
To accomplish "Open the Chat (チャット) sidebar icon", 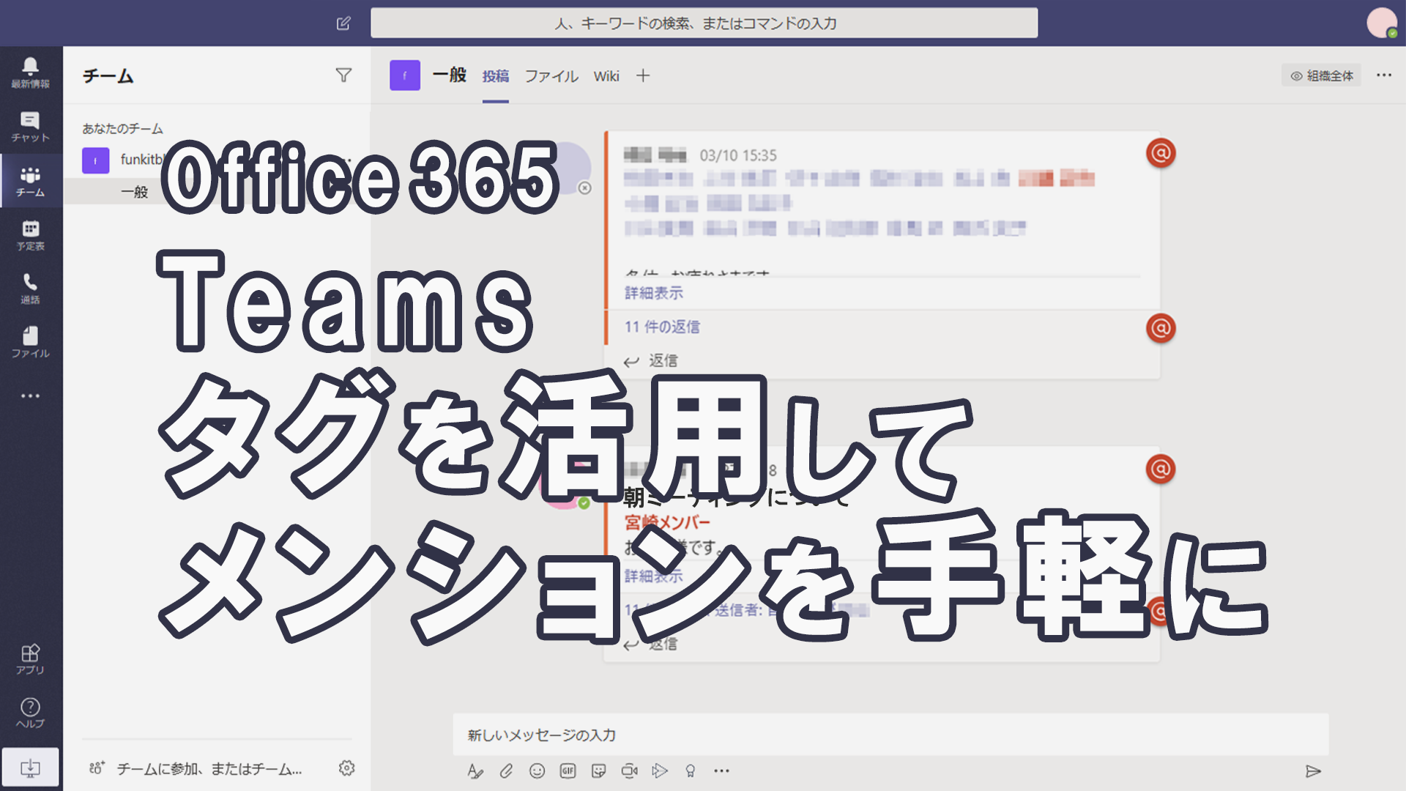I will pos(30,127).
